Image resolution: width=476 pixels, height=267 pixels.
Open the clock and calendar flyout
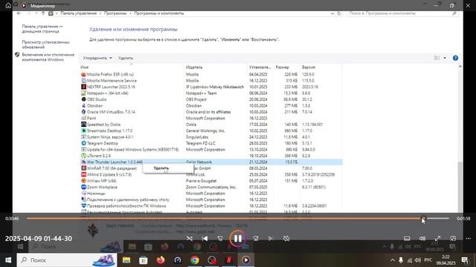[x=446, y=260]
